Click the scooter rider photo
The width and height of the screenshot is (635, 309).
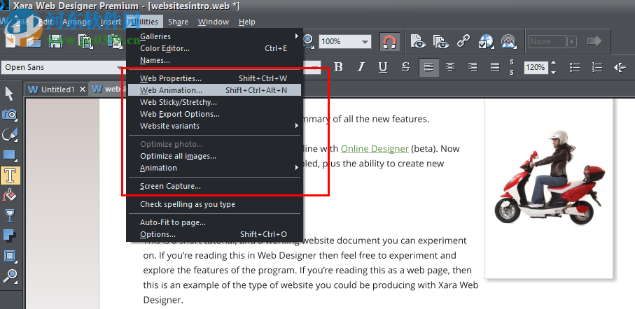pyautogui.click(x=549, y=178)
